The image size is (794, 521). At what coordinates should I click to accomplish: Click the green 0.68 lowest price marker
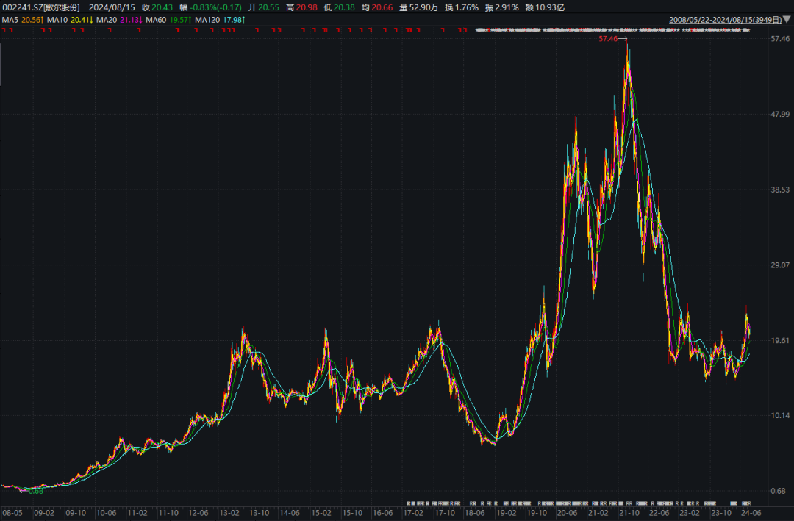tap(36, 491)
